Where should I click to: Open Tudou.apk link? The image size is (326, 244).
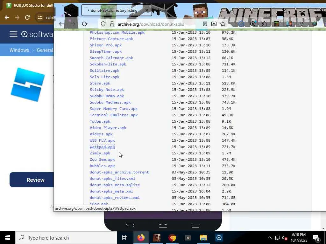[x=100, y=121]
